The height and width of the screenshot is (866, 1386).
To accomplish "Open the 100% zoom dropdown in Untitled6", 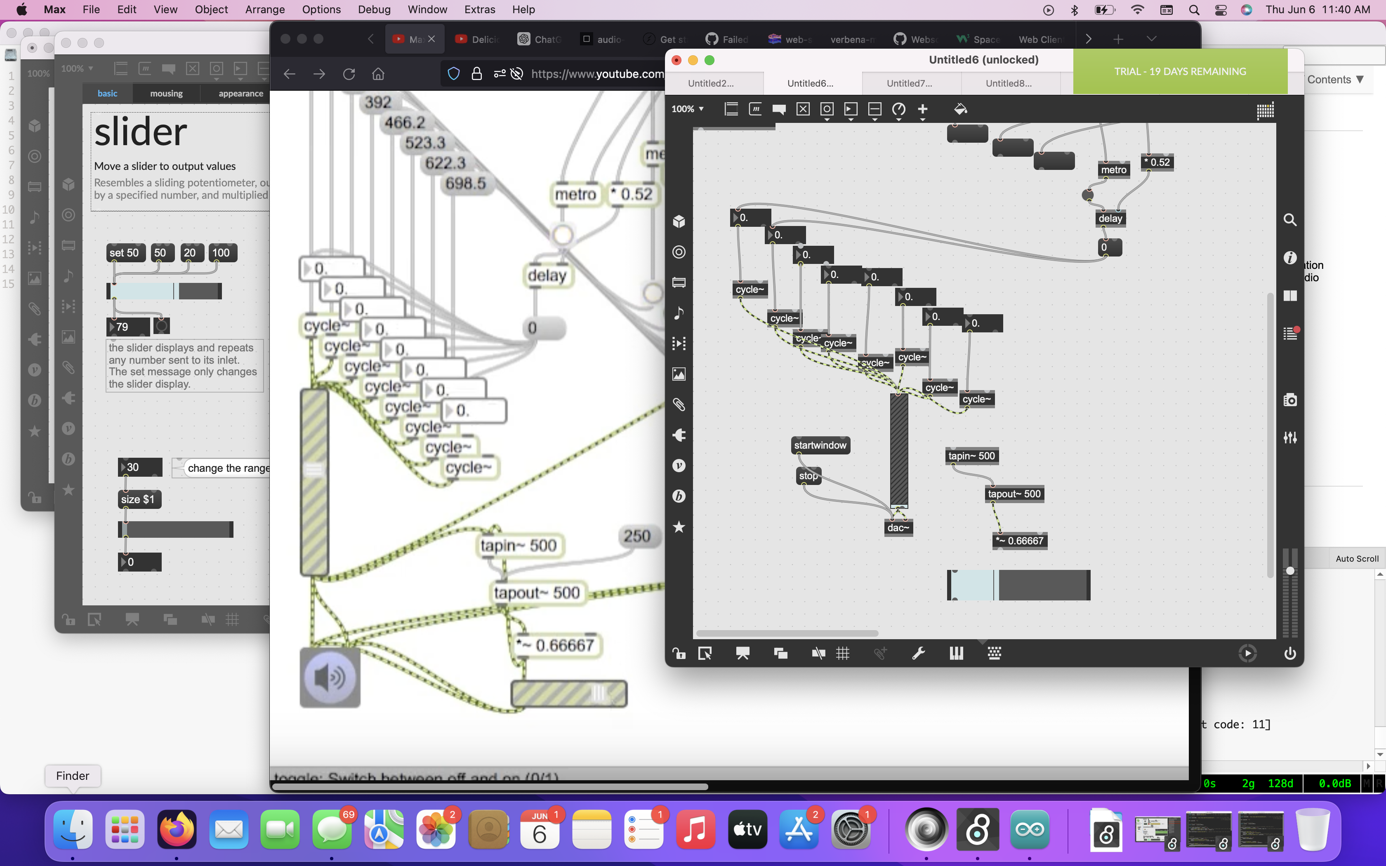I will tap(687, 109).
